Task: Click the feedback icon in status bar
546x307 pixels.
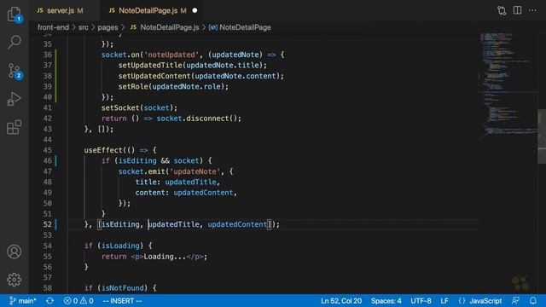Action: tap(515, 301)
